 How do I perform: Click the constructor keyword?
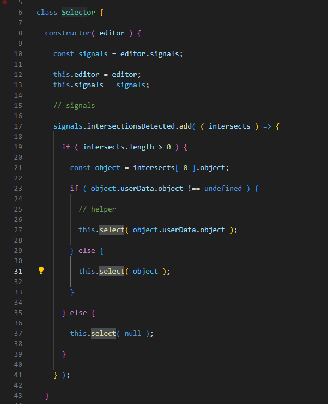point(68,33)
